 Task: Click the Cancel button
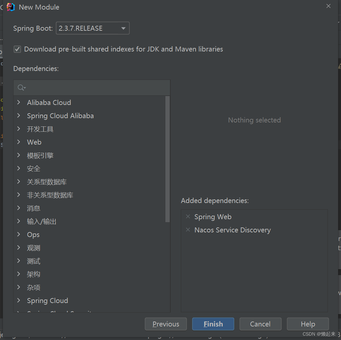(x=260, y=324)
